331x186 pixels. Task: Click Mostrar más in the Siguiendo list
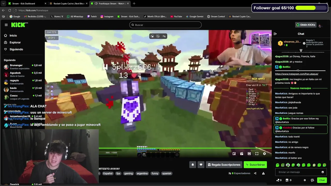point(10,105)
